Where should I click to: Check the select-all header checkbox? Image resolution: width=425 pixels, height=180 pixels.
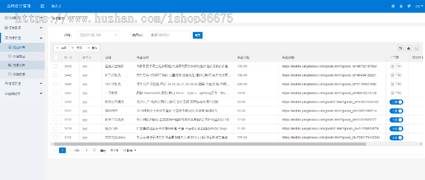[56, 57]
